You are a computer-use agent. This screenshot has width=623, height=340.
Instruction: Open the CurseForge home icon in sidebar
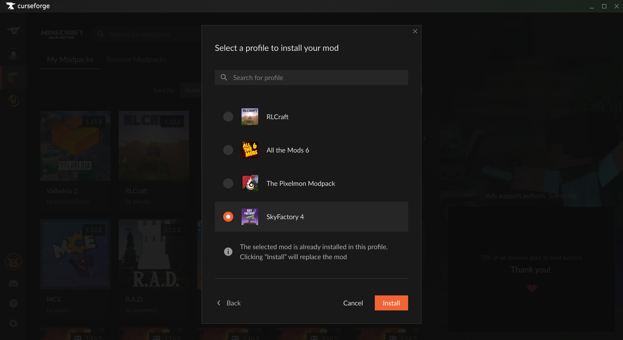point(13,31)
